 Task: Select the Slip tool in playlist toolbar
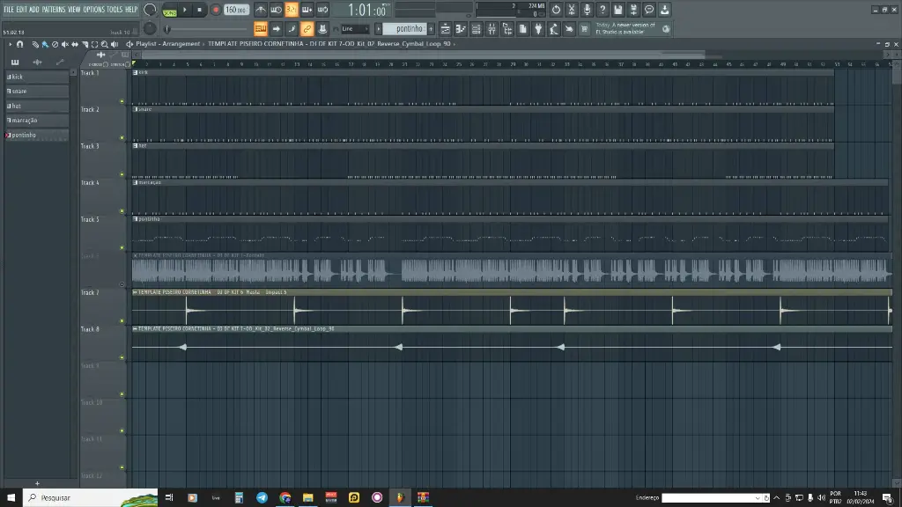(75, 44)
